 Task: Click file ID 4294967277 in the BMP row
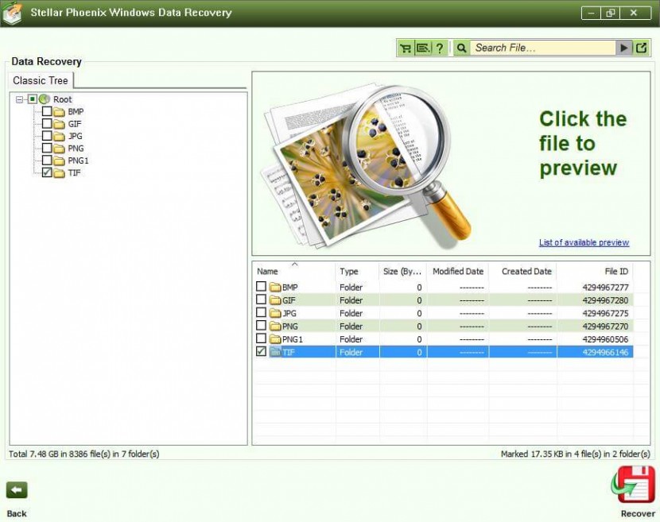coord(605,288)
